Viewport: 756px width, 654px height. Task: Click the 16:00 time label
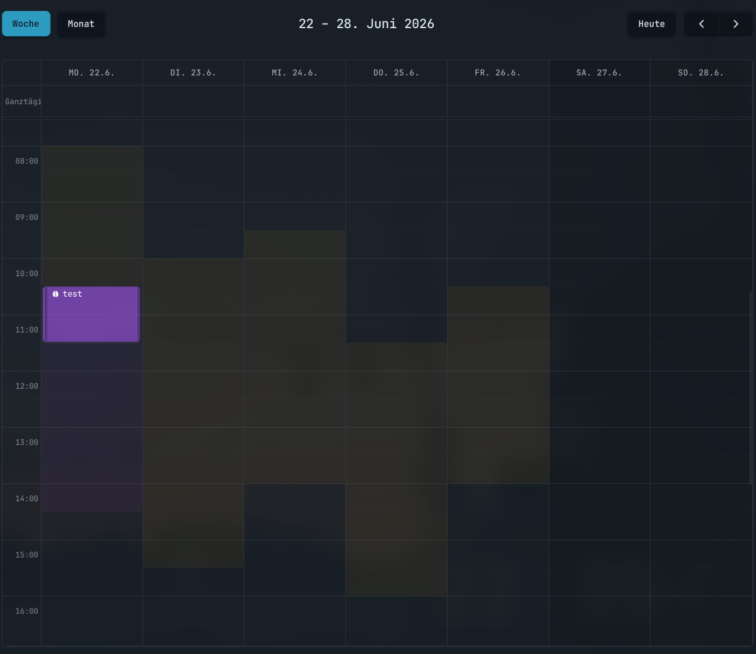(26, 611)
